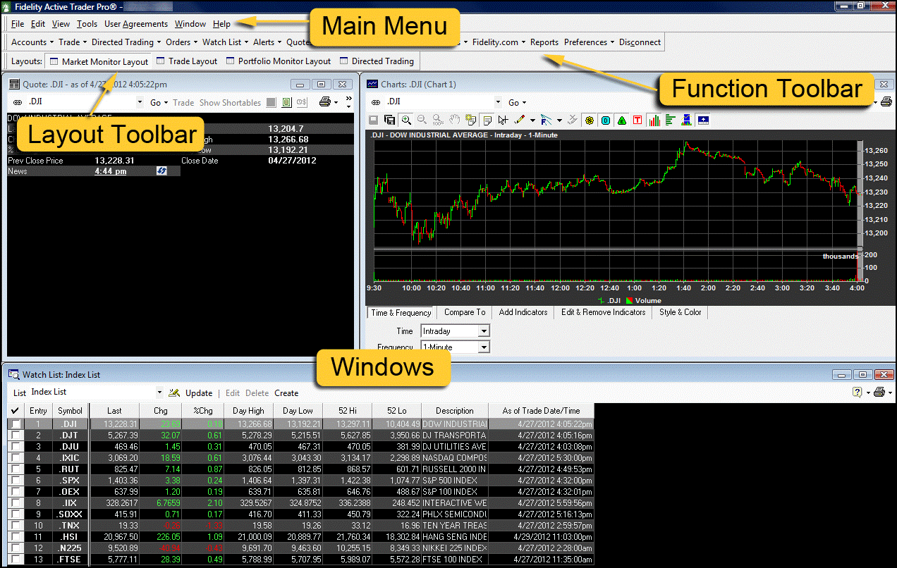Tick the checkbox for the .DJT row
Viewport: 897px width, 568px height.
click(16, 436)
